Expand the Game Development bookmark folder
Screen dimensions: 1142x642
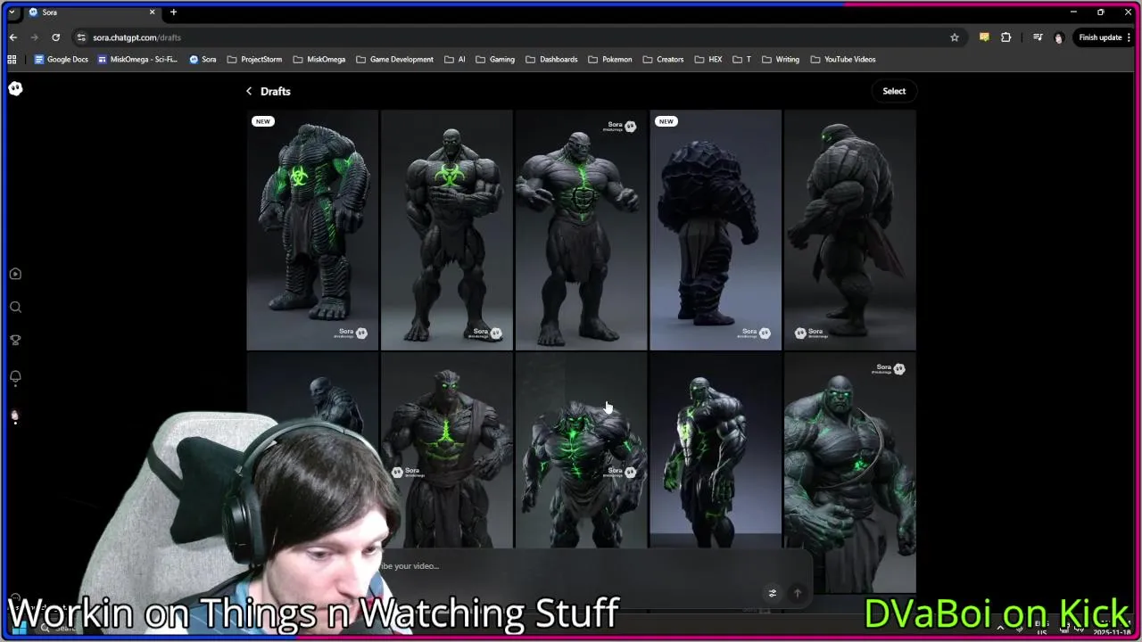[x=394, y=60]
